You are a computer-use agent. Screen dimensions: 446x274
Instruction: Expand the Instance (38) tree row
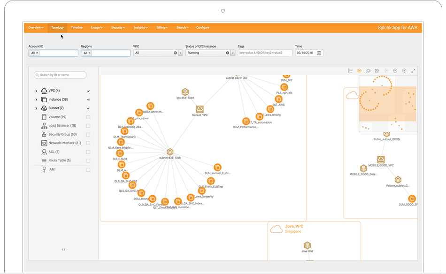[x=36, y=100]
